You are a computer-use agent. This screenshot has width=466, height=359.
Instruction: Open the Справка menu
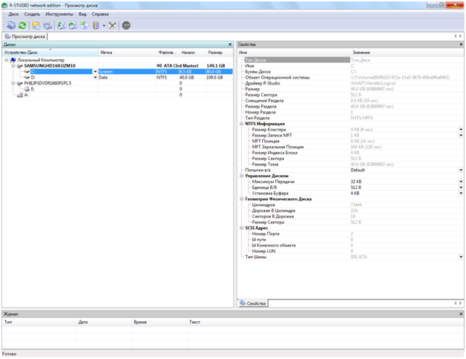(x=100, y=14)
